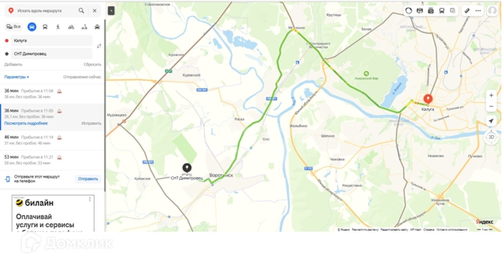Screen dimensions: 502x267
Task: Select bus public transport mode
Action: click(45, 27)
